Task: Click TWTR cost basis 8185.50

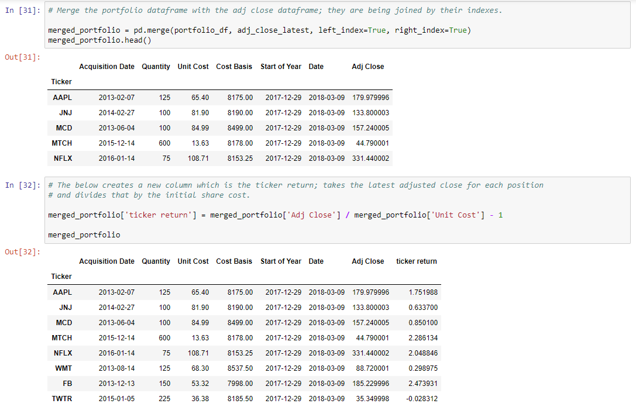Action: pyautogui.click(x=240, y=399)
